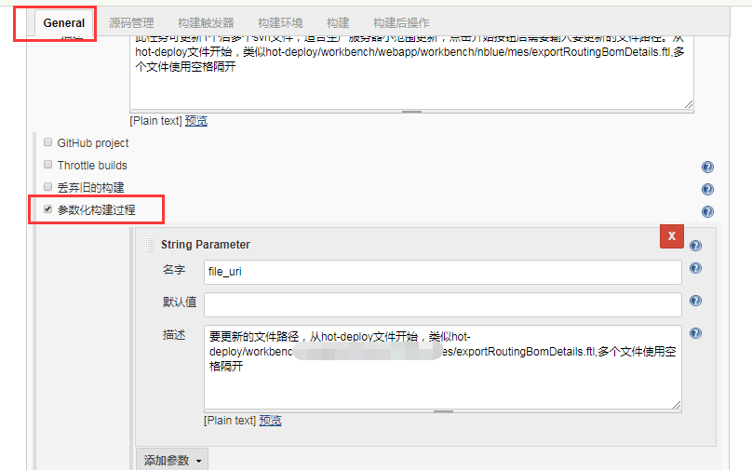Open help icon next to 描述 textarea
The width and height of the screenshot is (752, 470).
click(695, 334)
